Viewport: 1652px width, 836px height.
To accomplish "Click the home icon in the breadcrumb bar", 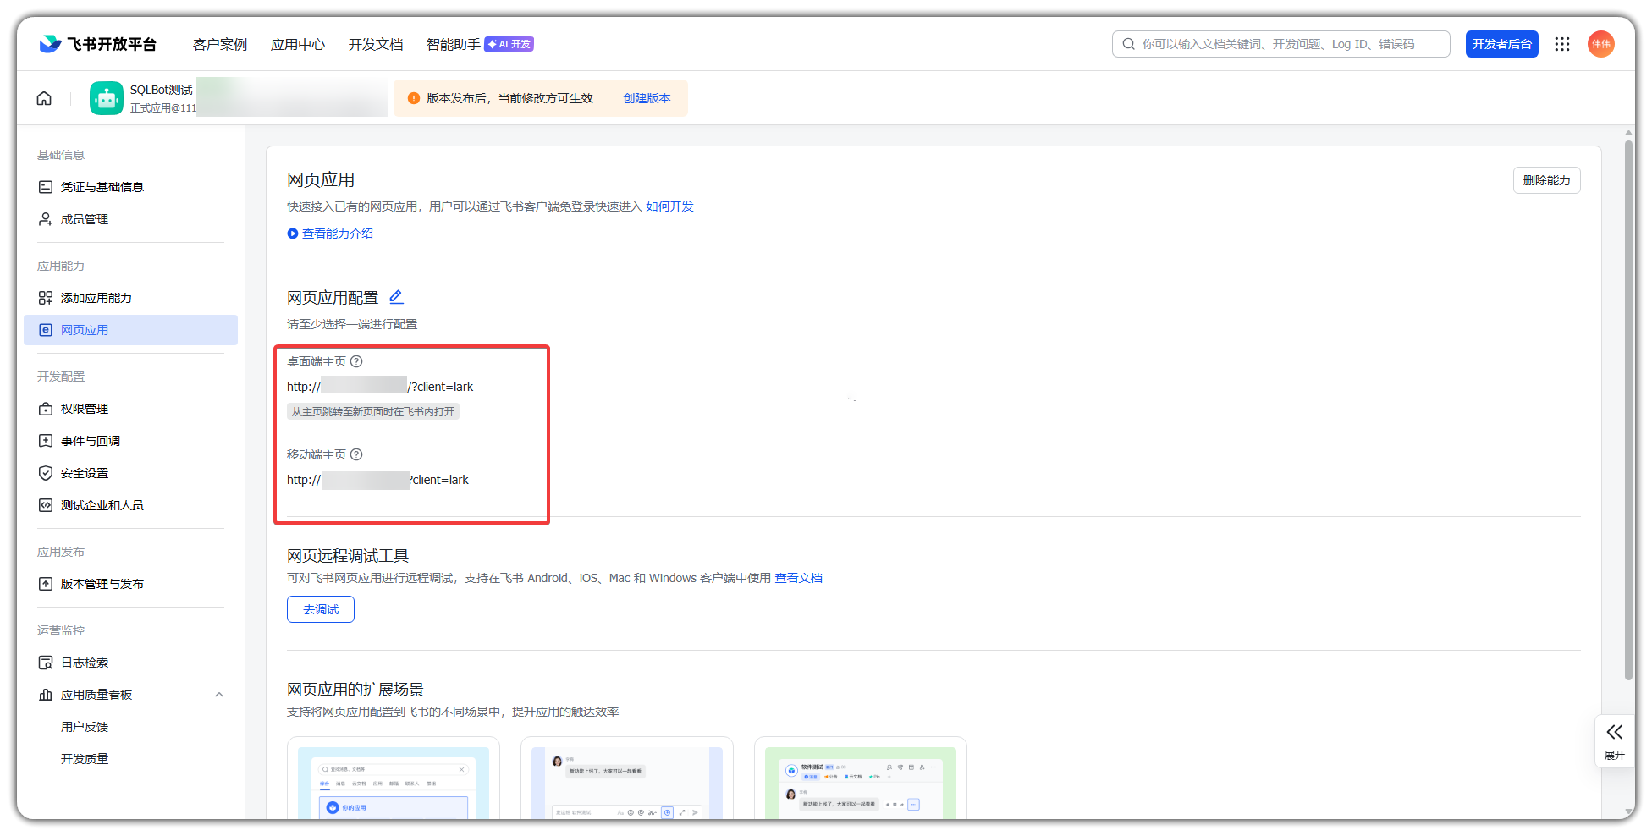I will coord(44,98).
